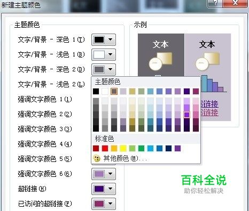The width and height of the screenshot is (249, 211).
Task: Pick the darkest gray shade under black column
Action: click(x=96, y=128)
